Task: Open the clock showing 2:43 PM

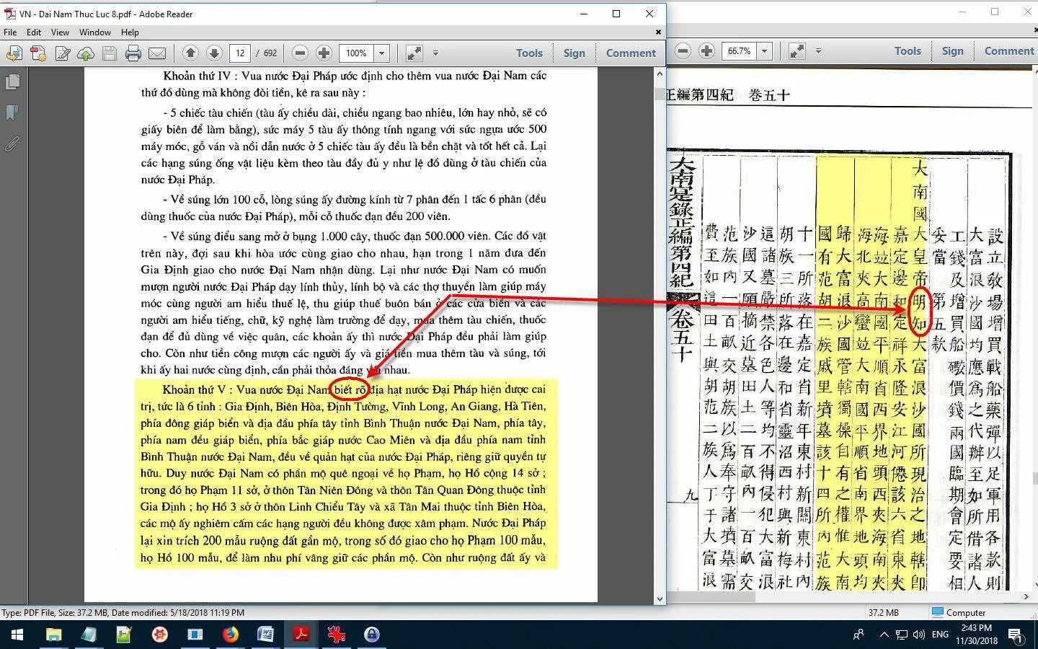Action: pos(977,635)
